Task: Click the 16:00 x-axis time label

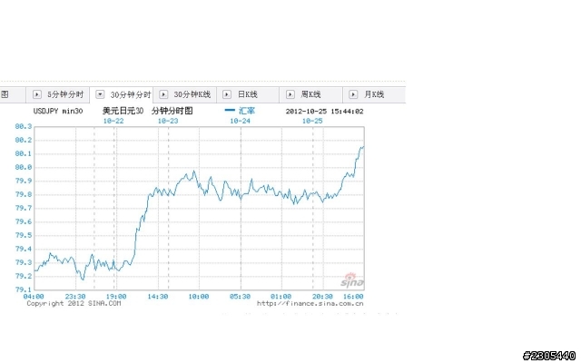Action: pos(353,297)
